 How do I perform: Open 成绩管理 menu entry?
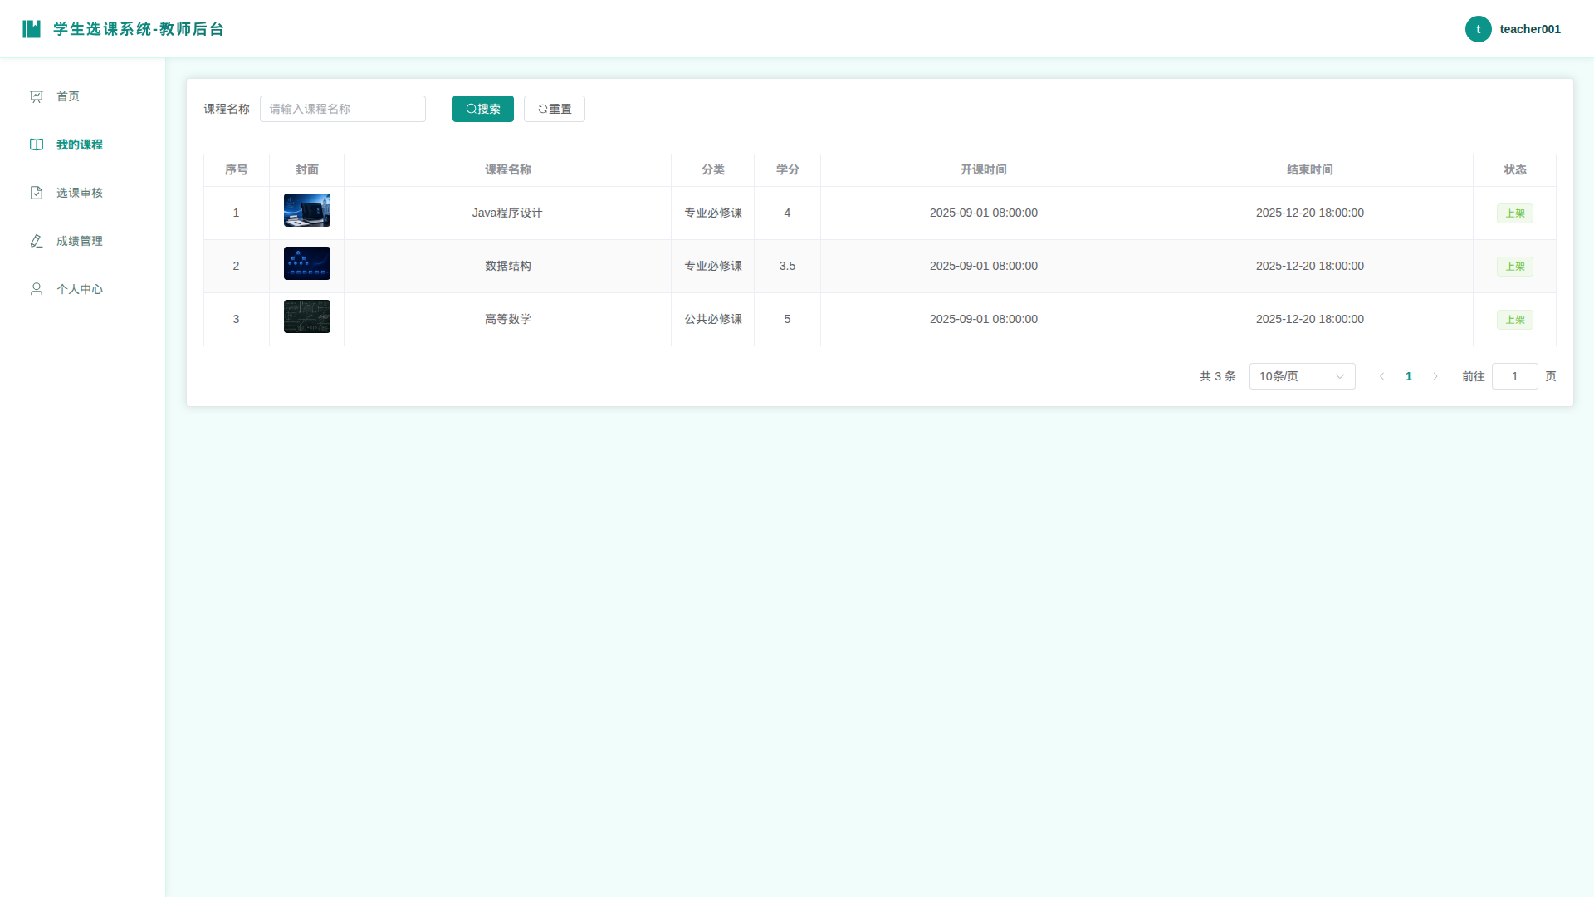point(82,241)
